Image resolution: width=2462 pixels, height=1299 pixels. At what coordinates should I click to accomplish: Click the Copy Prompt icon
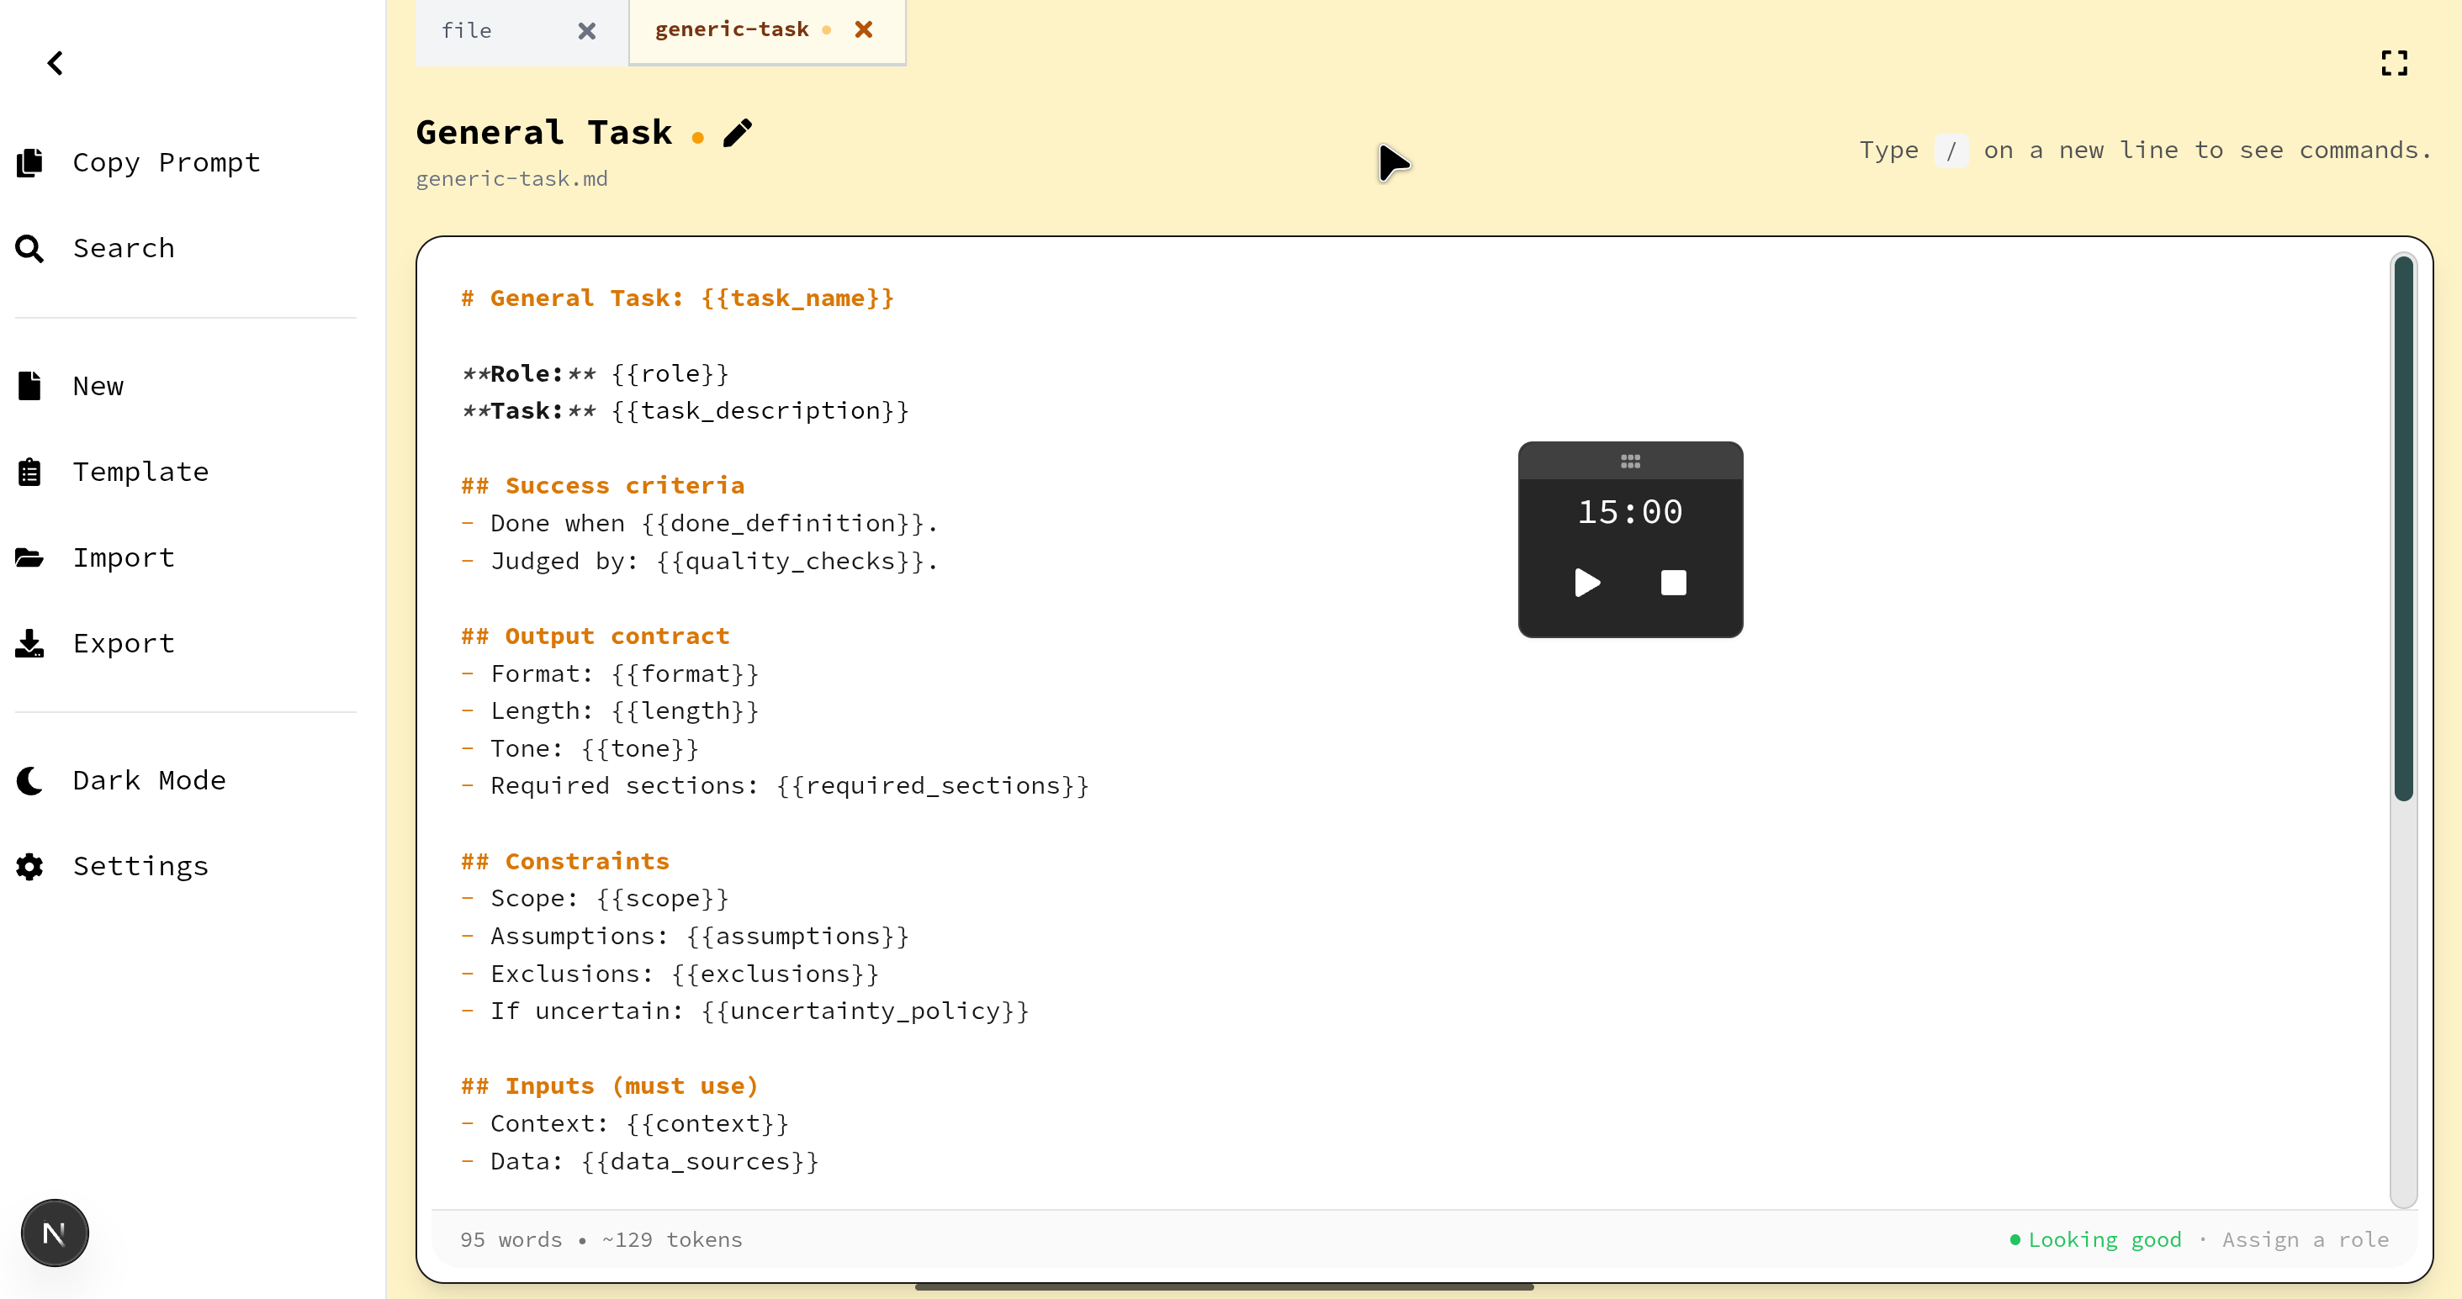29,161
